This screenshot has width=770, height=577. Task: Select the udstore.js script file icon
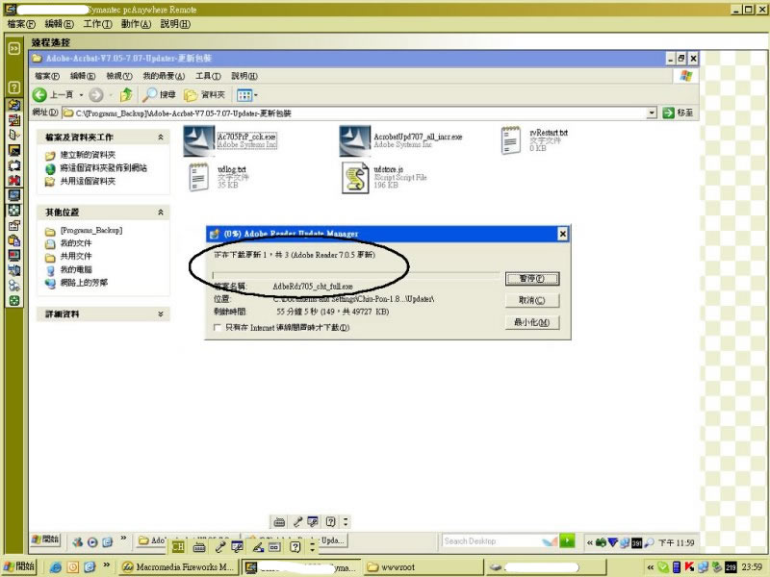coord(355,178)
